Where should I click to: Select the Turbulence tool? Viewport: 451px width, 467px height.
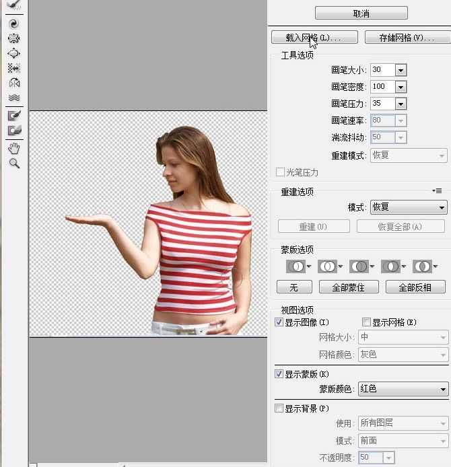coord(13,98)
